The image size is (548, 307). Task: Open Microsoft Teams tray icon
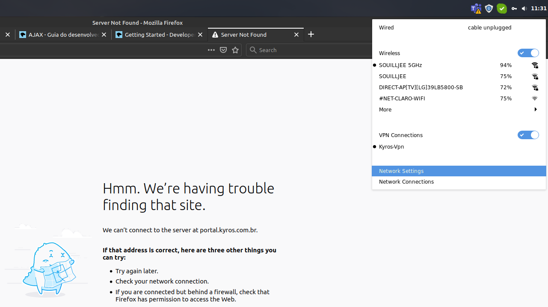(476, 9)
